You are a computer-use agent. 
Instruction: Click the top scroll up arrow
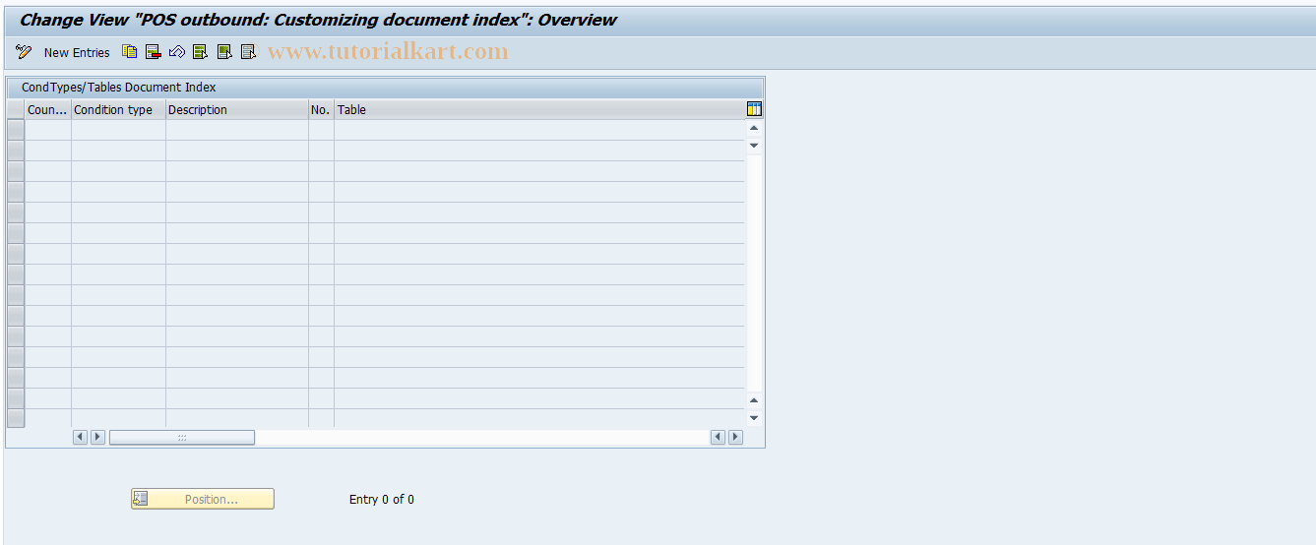(754, 128)
